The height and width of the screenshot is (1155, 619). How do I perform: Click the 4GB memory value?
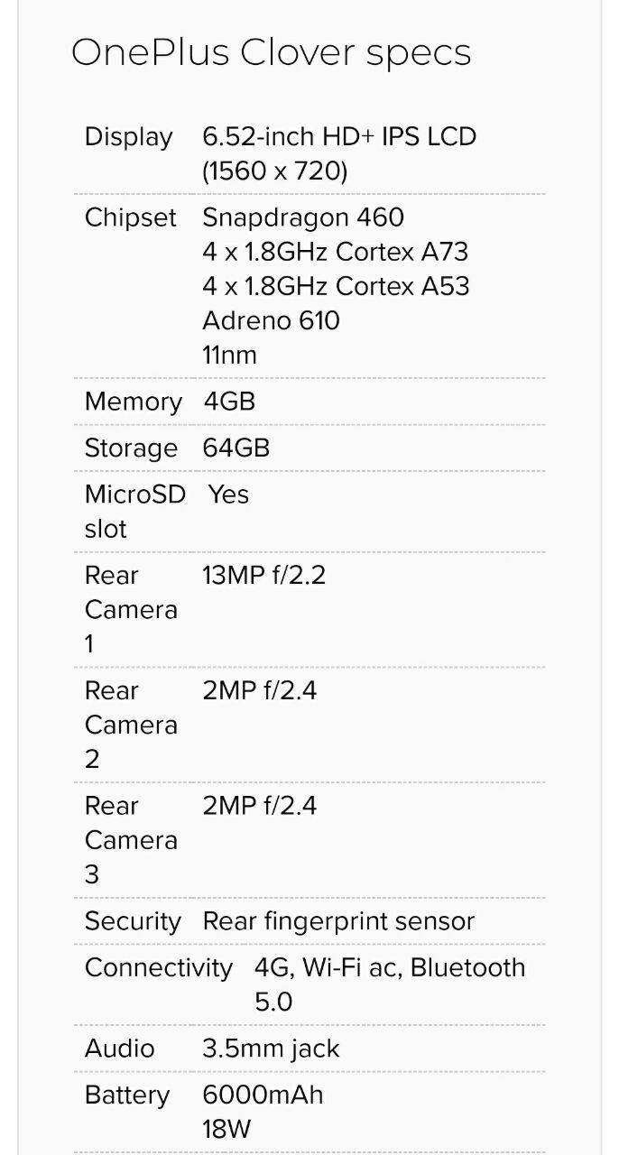click(x=229, y=402)
